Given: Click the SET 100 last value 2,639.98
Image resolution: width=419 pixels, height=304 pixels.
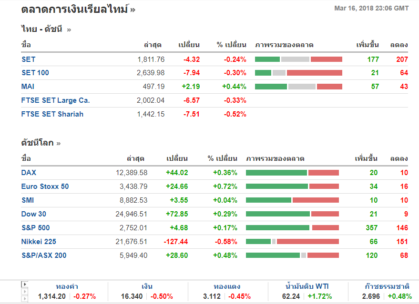Looking at the screenshot, I should click(151, 73).
